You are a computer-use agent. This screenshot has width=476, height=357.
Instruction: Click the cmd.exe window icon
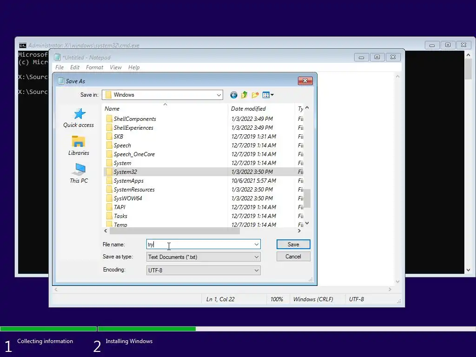(22, 45)
